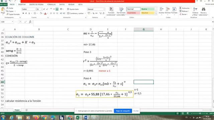Click the fill color bucket icon
The width and height of the screenshot is (214, 120).
[x=41, y=13]
